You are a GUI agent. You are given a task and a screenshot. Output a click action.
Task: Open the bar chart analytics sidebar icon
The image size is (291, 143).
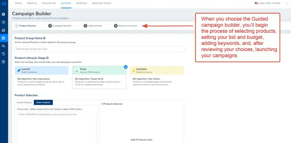pyautogui.click(x=3, y=30)
